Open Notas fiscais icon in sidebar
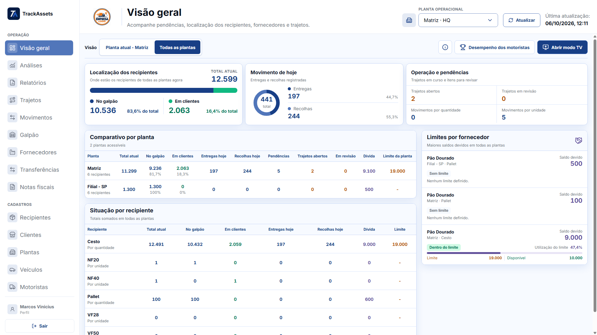This screenshot has height=335, width=597. tap(12, 187)
